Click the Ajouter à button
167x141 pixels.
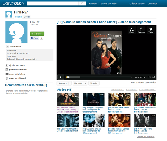click(63, 84)
